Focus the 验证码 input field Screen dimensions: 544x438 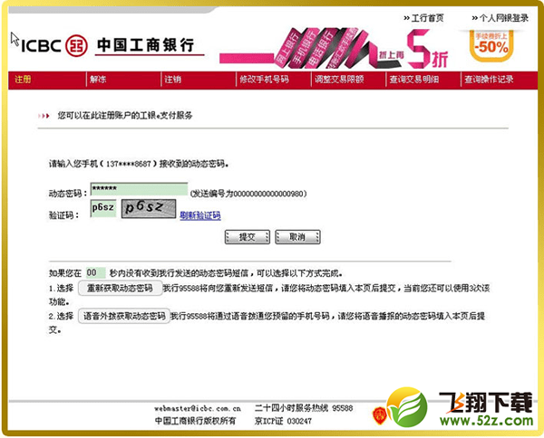pyautogui.click(x=103, y=208)
